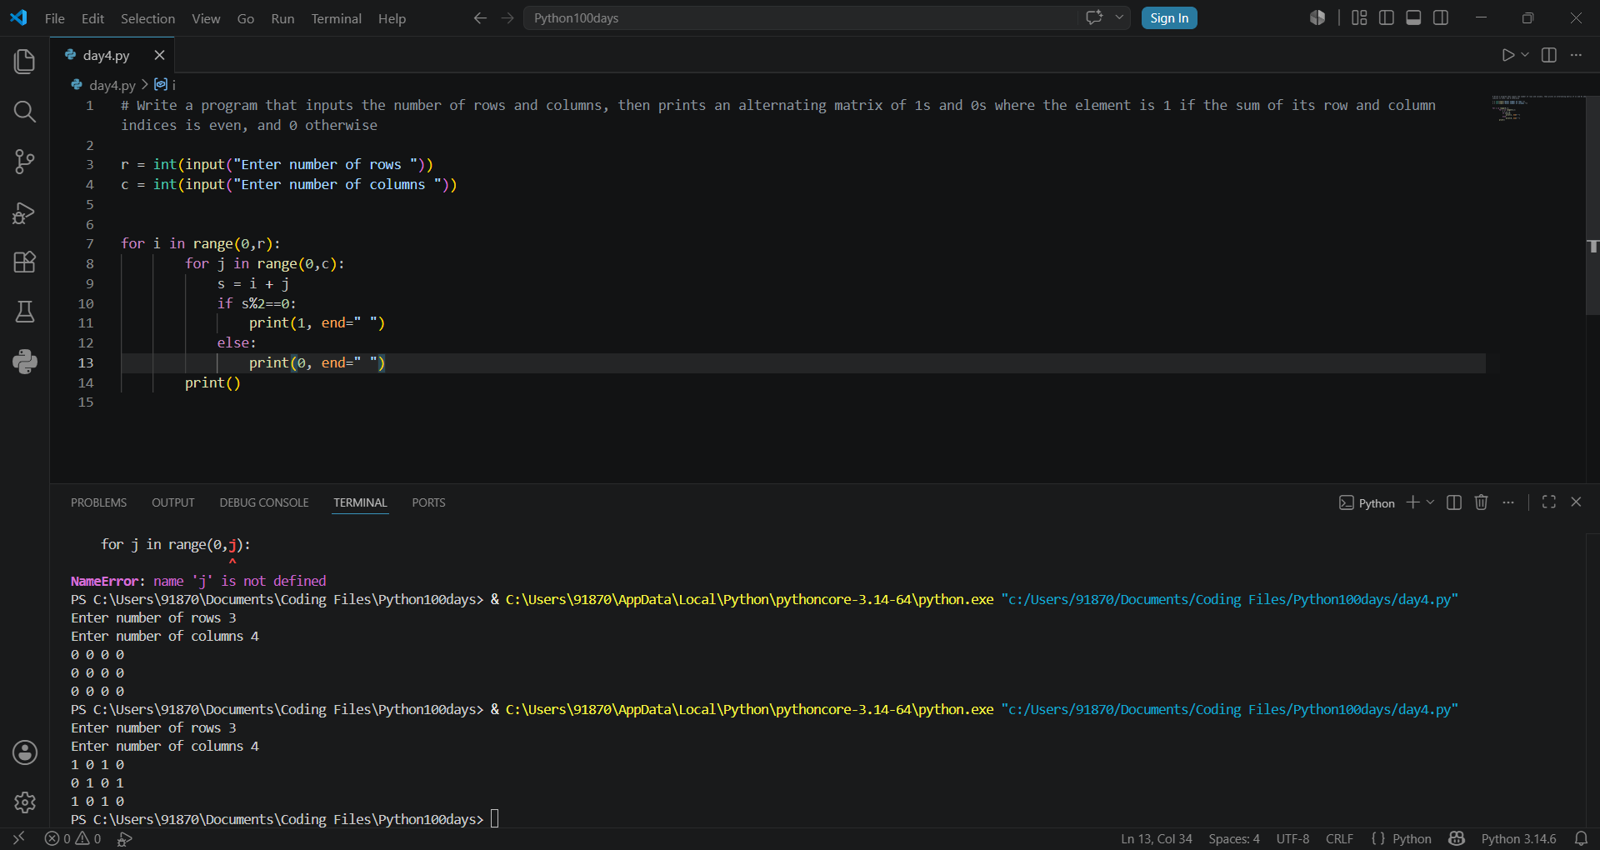1600x850 pixels.
Task: Click the Customize Layout icon
Action: pyautogui.click(x=1359, y=17)
